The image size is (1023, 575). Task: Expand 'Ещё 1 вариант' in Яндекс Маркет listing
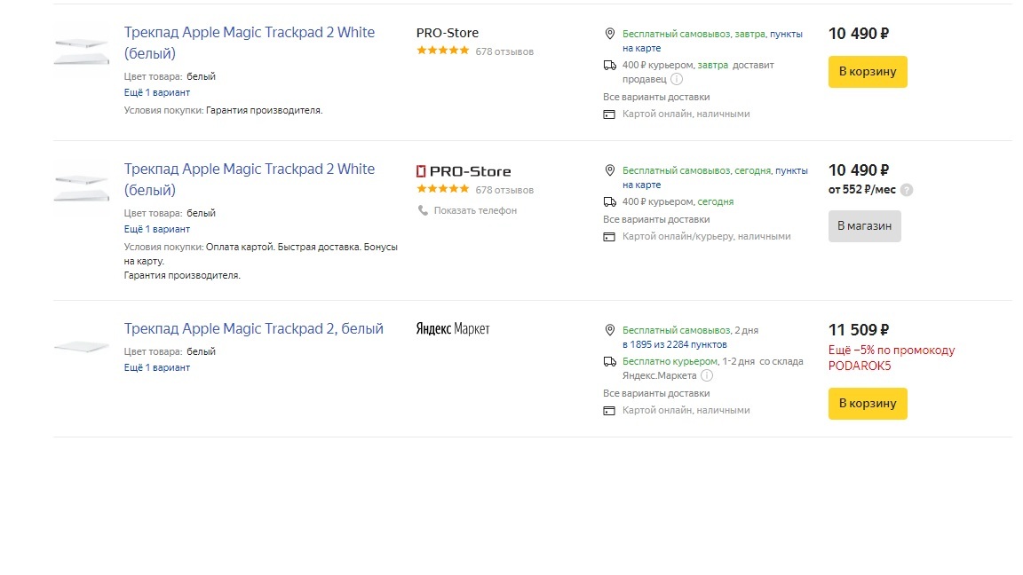pyautogui.click(x=157, y=367)
